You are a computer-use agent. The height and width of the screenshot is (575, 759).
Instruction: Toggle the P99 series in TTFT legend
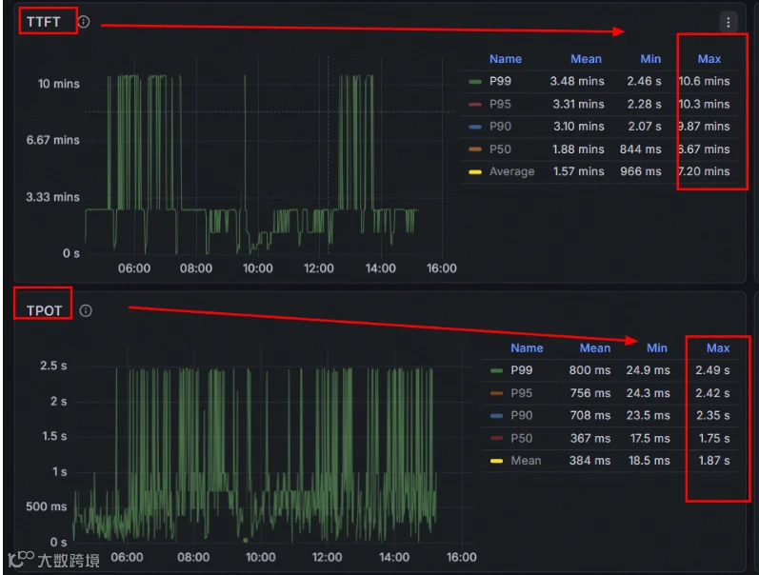[500, 81]
